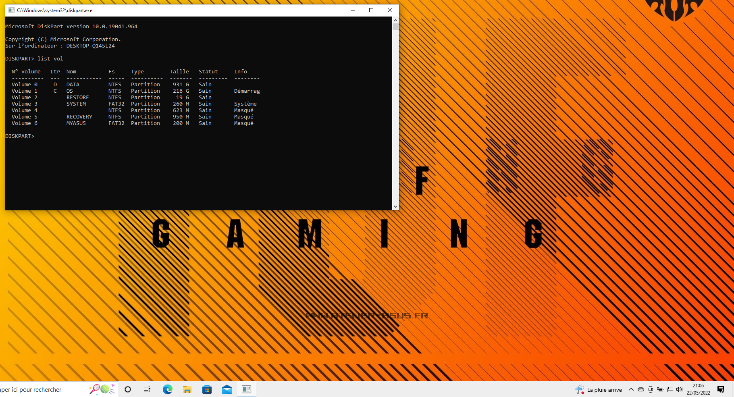Viewport: 734px width, 397px height.
Task: Open the Mail app in the taskbar
Action: coord(227,389)
